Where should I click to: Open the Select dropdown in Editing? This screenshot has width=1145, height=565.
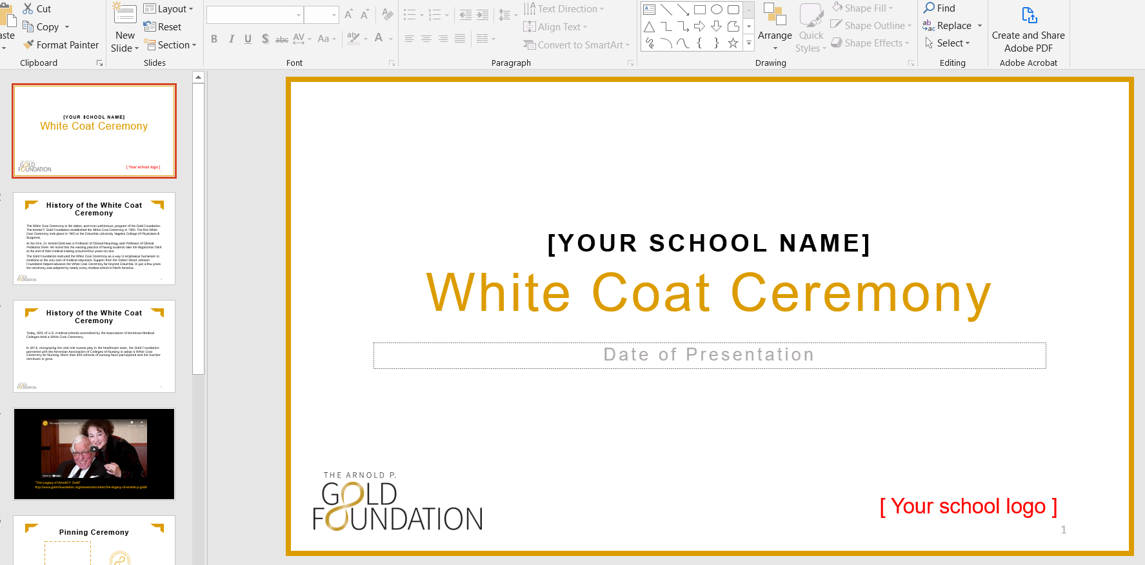click(x=948, y=43)
